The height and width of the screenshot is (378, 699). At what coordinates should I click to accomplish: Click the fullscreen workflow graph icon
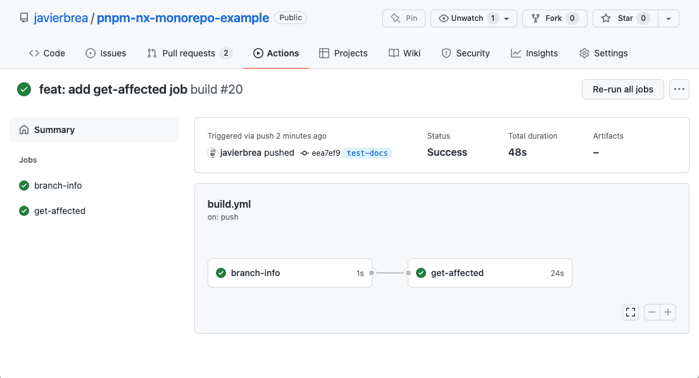(631, 312)
